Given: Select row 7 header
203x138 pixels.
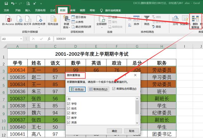Looking at the screenshot, I should [3, 99].
